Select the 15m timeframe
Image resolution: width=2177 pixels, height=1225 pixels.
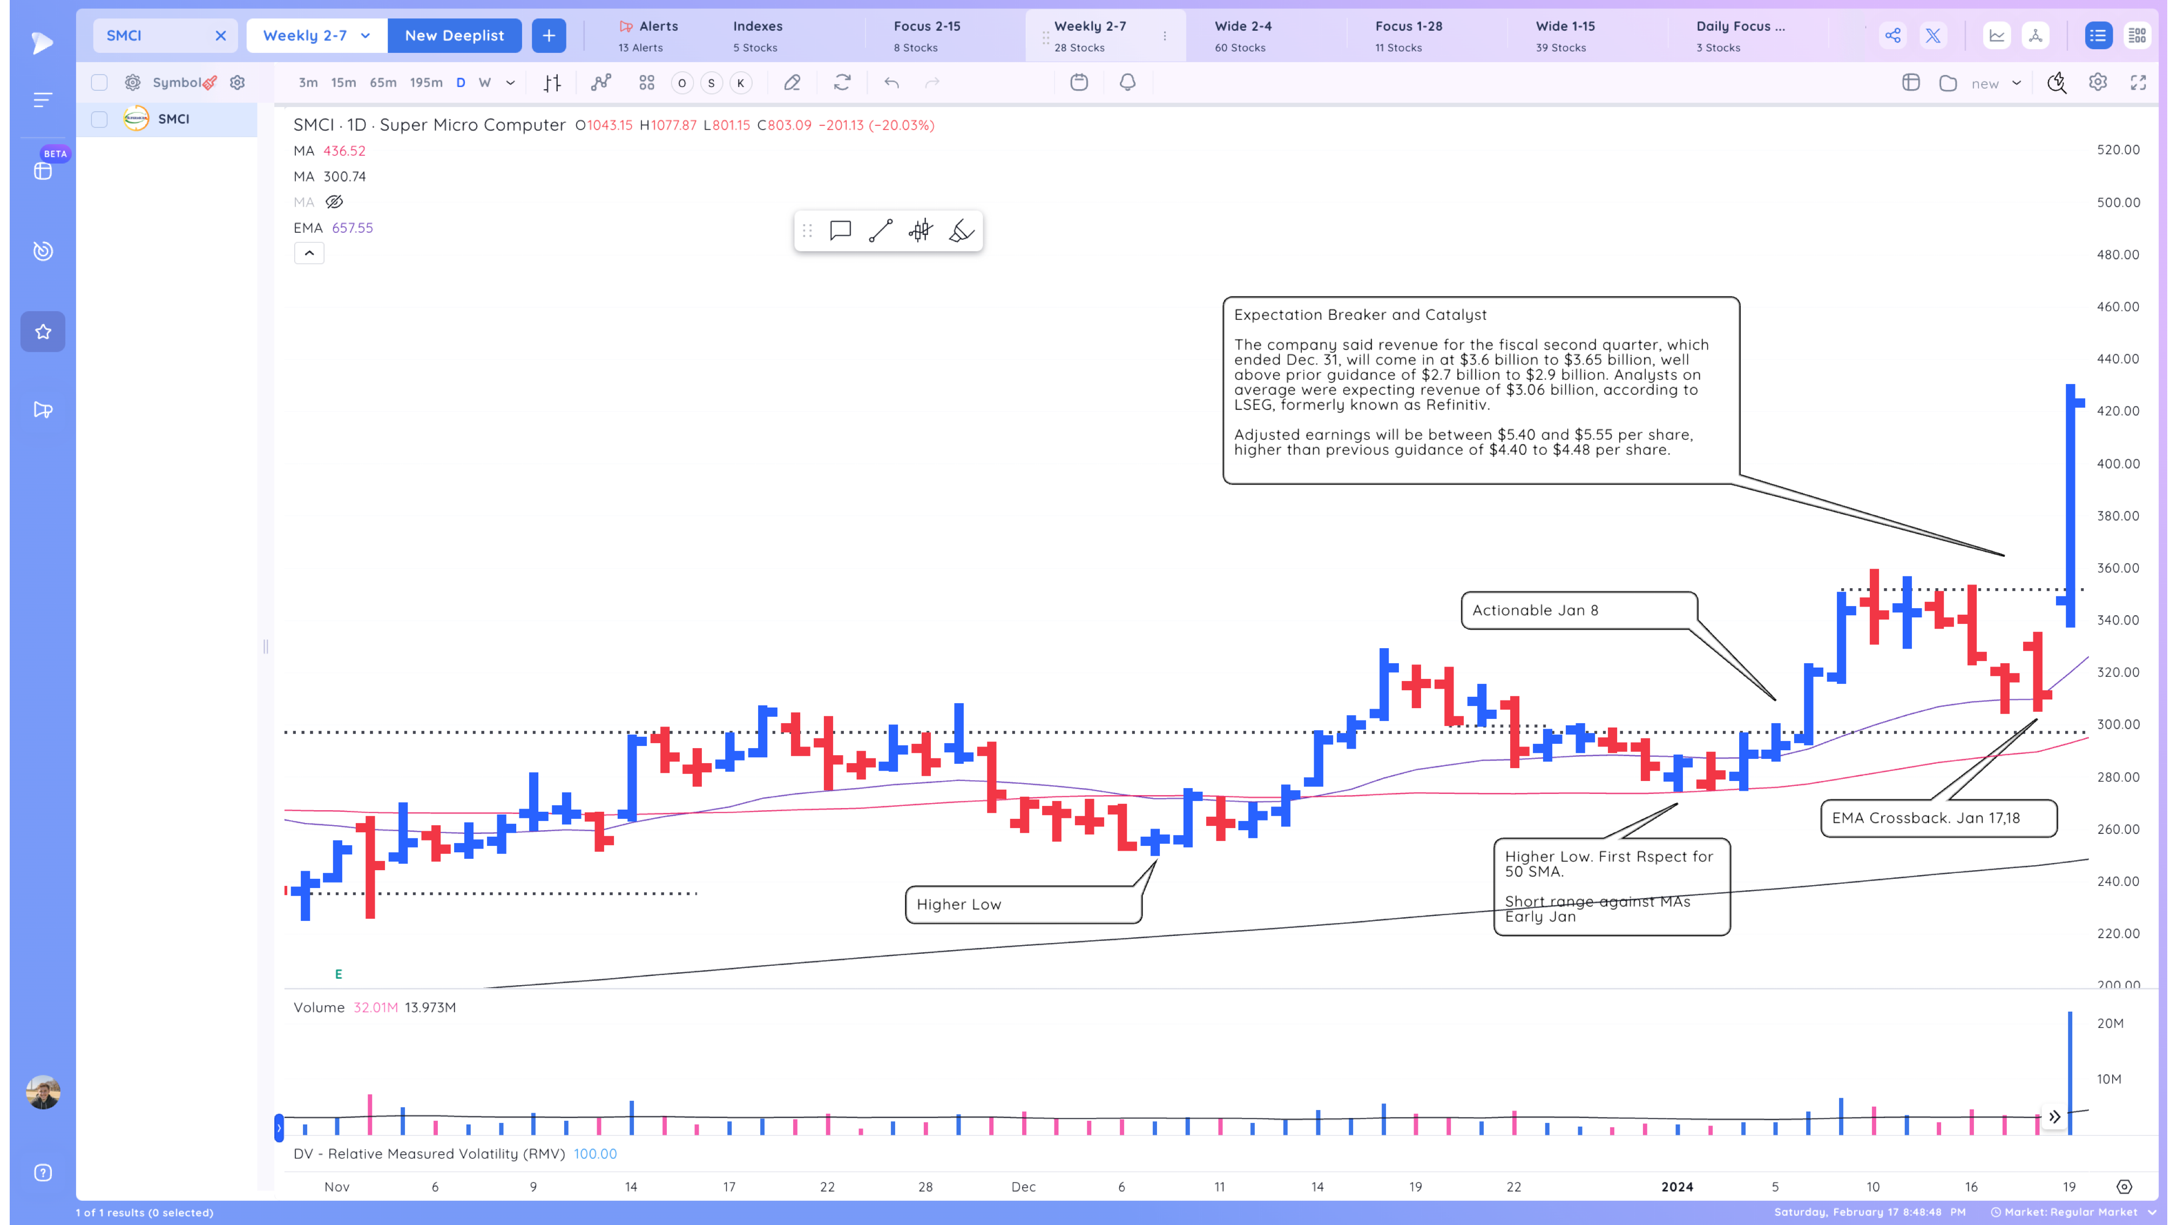tap(343, 82)
